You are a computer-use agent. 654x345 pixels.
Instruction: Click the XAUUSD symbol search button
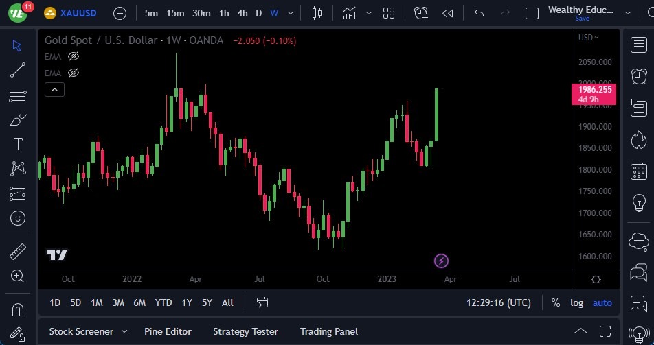coord(73,13)
